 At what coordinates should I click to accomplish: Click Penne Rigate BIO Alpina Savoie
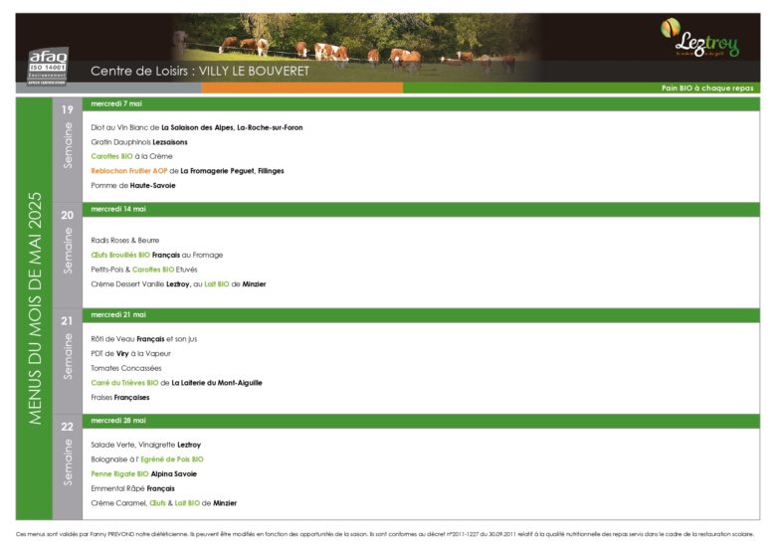pyautogui.click(x=143, y=474)
